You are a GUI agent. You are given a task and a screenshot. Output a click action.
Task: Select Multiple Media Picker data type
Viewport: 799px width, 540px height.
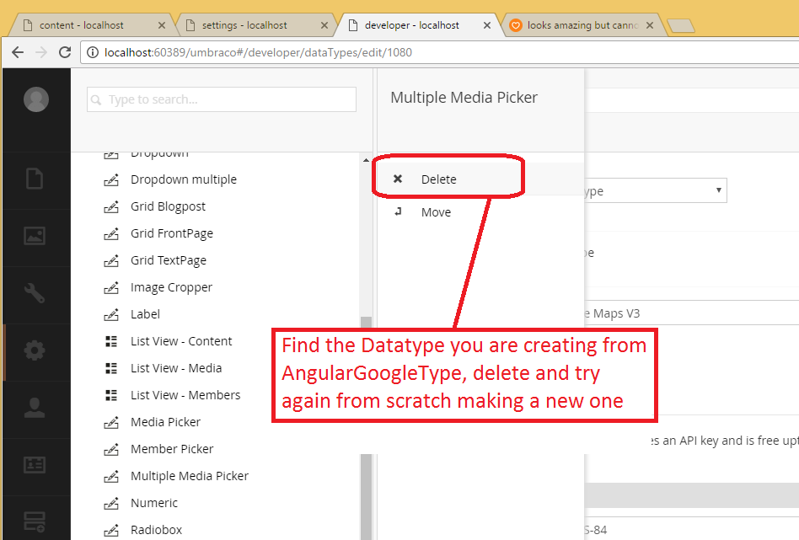190,476
